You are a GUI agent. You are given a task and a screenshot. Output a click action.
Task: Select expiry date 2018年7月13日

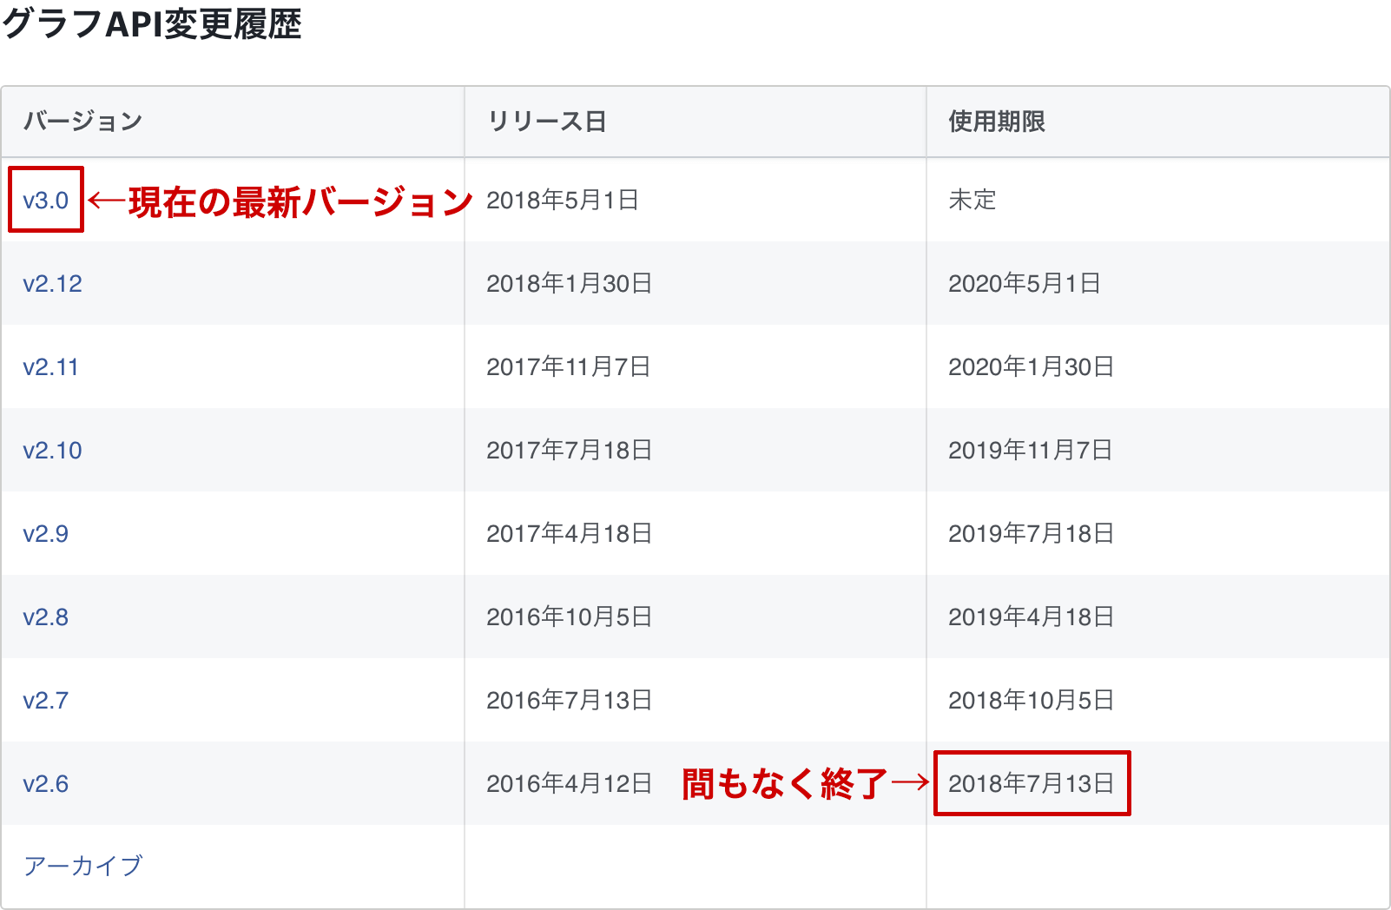pyautogui.click(x=1032, y=784)
